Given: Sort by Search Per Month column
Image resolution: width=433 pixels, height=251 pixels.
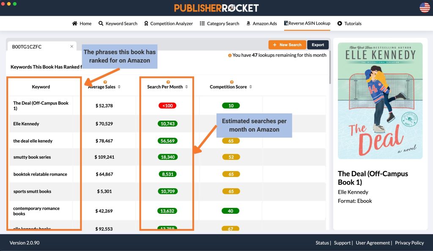Looking at the screenshot, I should 186,87.
